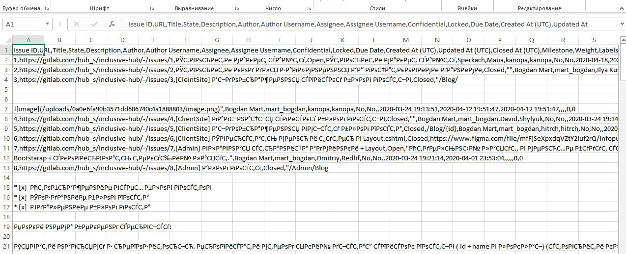Screen dimensions: 626x254
Task: Select column D header
Action: click(x=122, y=40)
